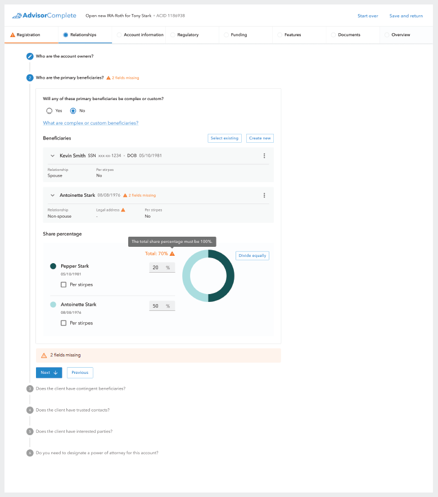Open What are complex or custom beneficiaries link

91,123
